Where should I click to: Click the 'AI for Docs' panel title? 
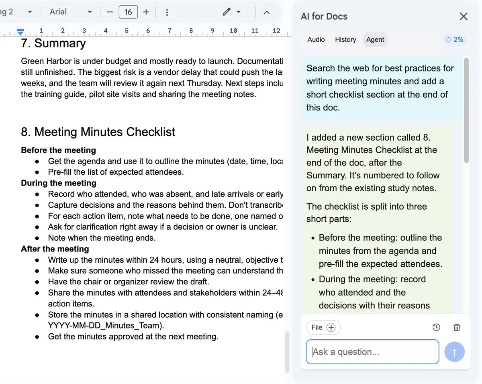point(324,16)
